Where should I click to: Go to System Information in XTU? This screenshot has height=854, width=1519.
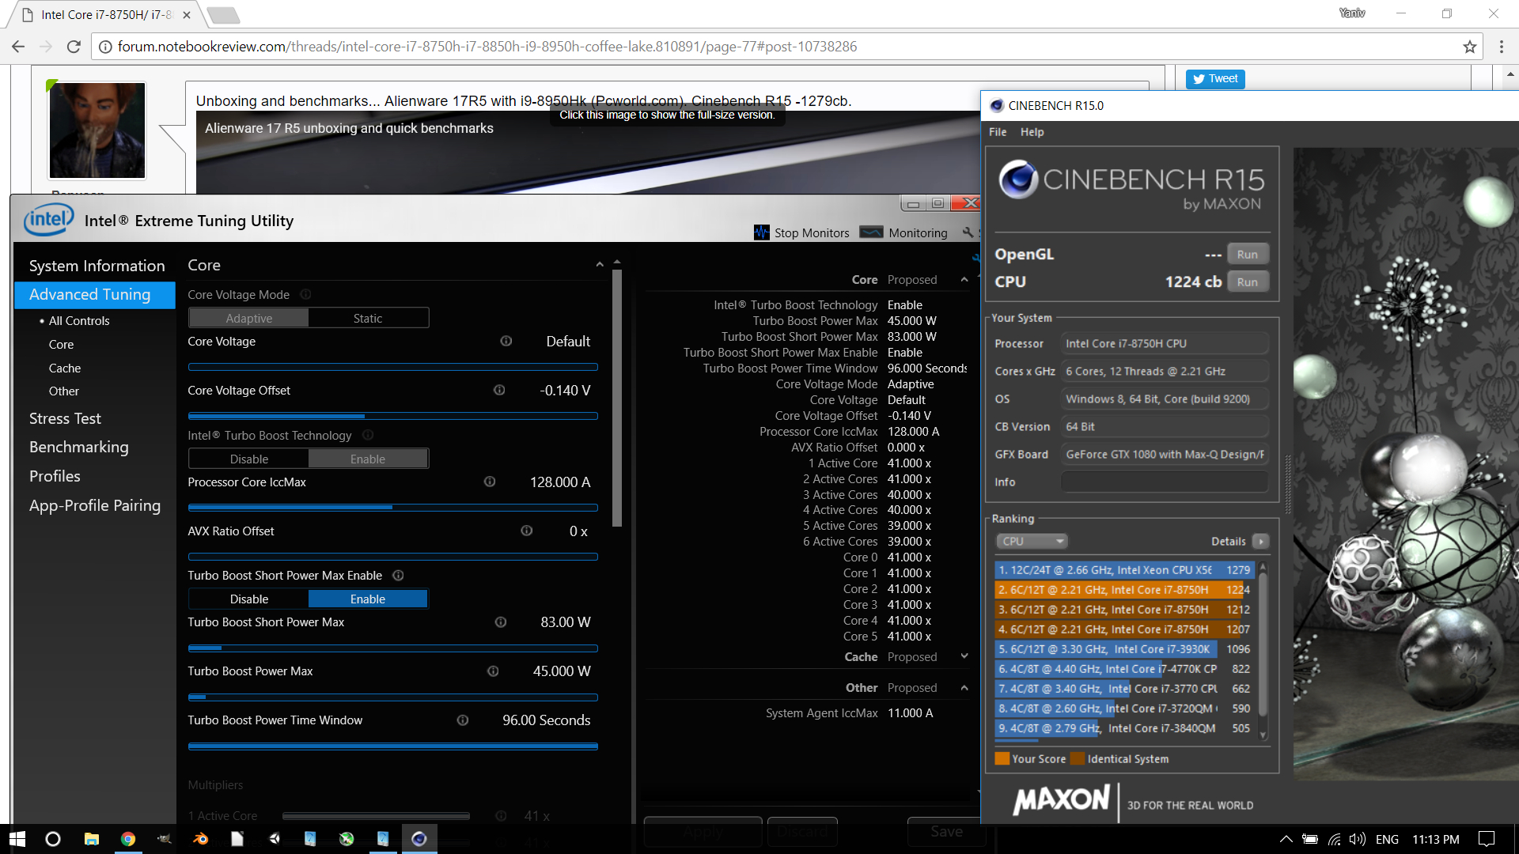pos(97,266)
